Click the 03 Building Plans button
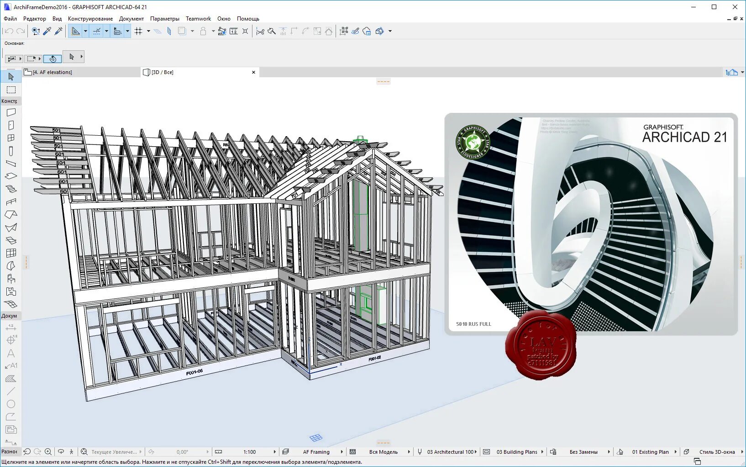 coord(517,451)
